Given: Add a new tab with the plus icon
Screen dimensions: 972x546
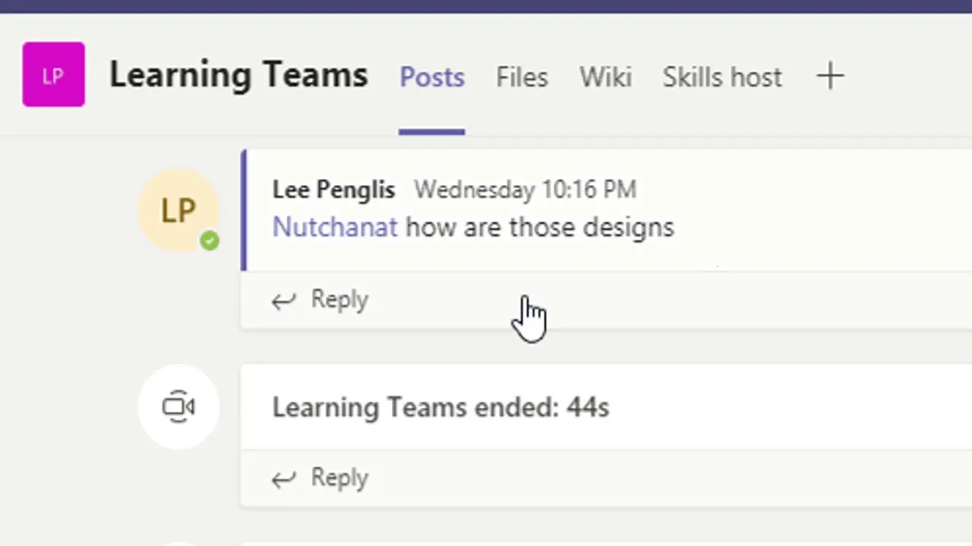Looking at the screenshot, I should coord(830,76).
